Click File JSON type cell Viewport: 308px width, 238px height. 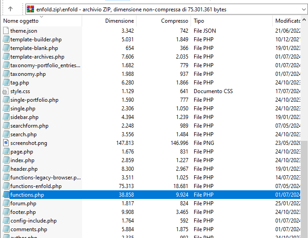205,31
